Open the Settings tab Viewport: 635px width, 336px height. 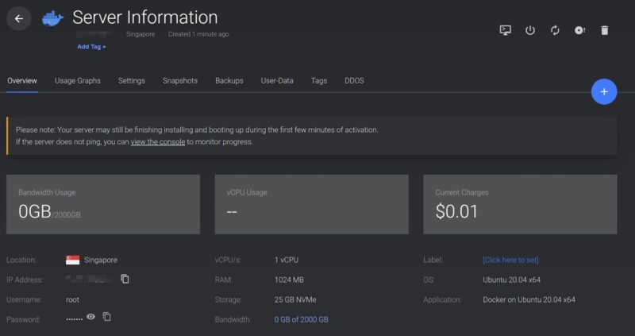coord(132,80)
